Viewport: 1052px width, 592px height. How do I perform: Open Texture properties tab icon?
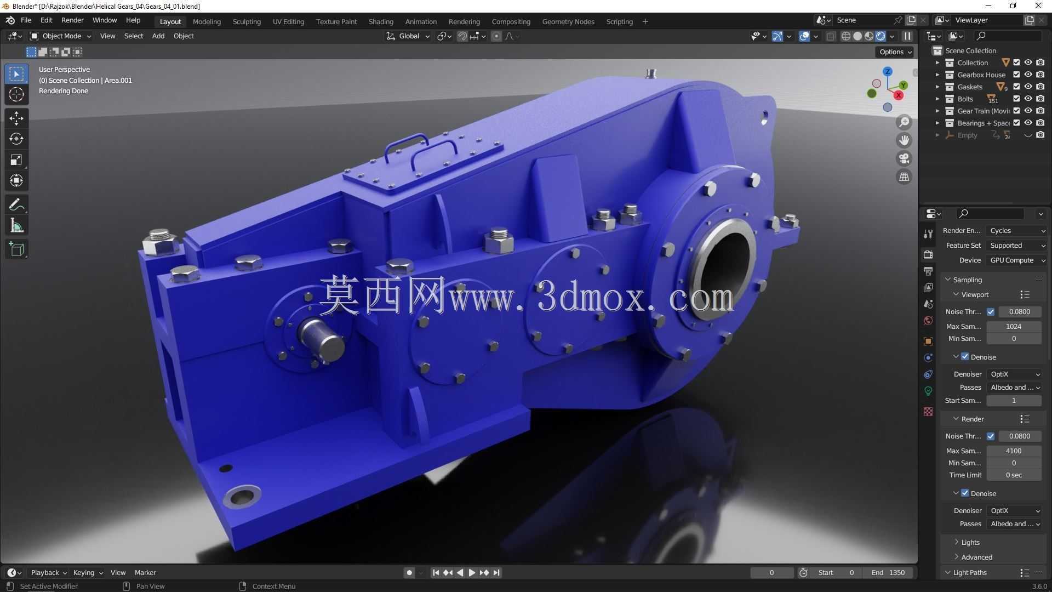click(928, 411)
